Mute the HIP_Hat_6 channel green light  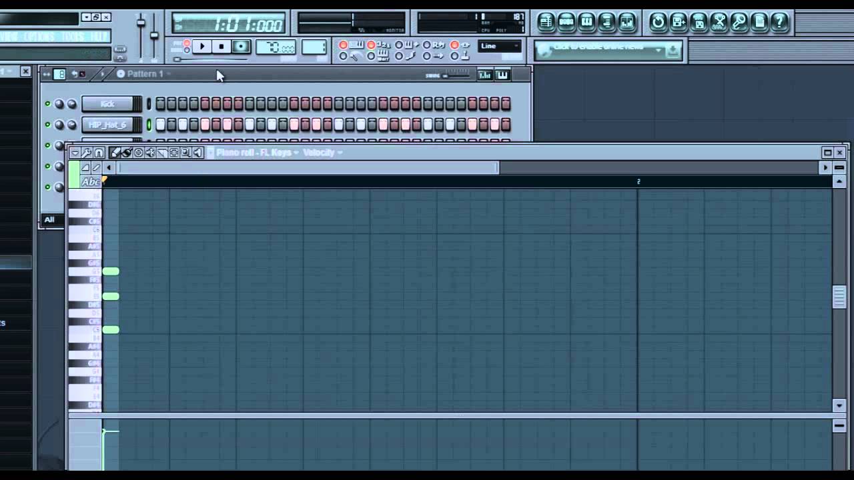[x=47, y=125]
